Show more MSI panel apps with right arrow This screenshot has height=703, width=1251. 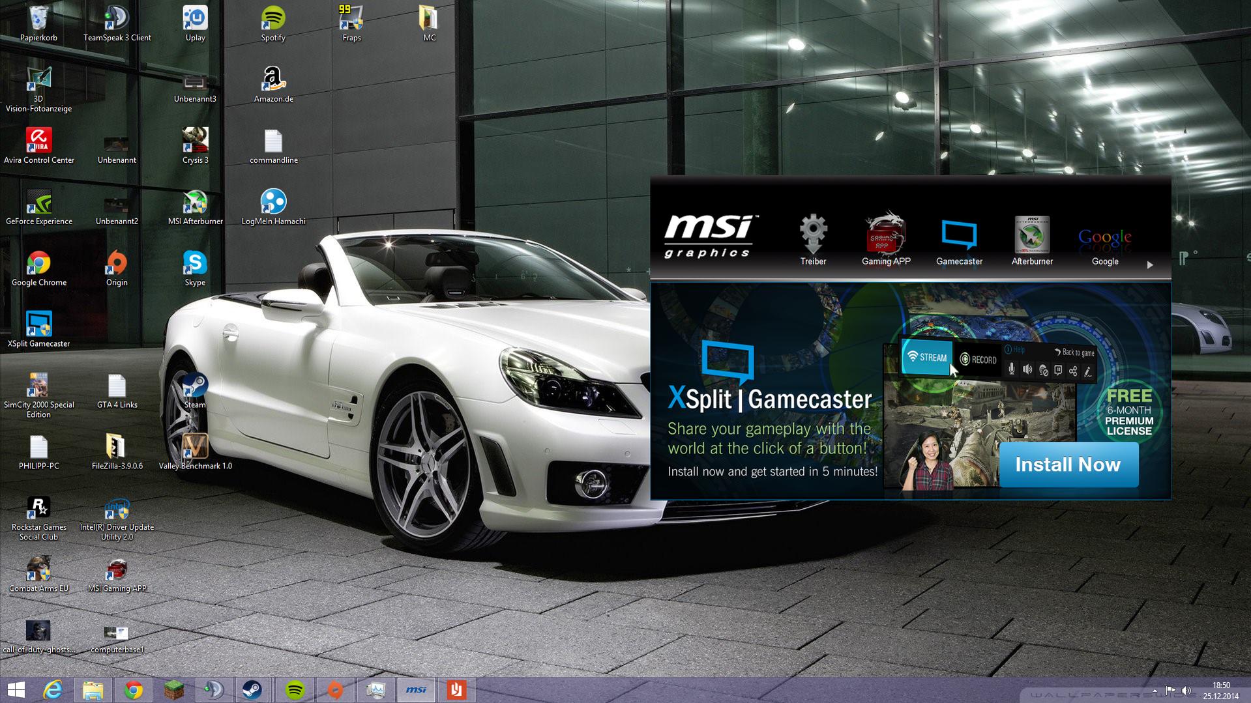point(1150,265)
